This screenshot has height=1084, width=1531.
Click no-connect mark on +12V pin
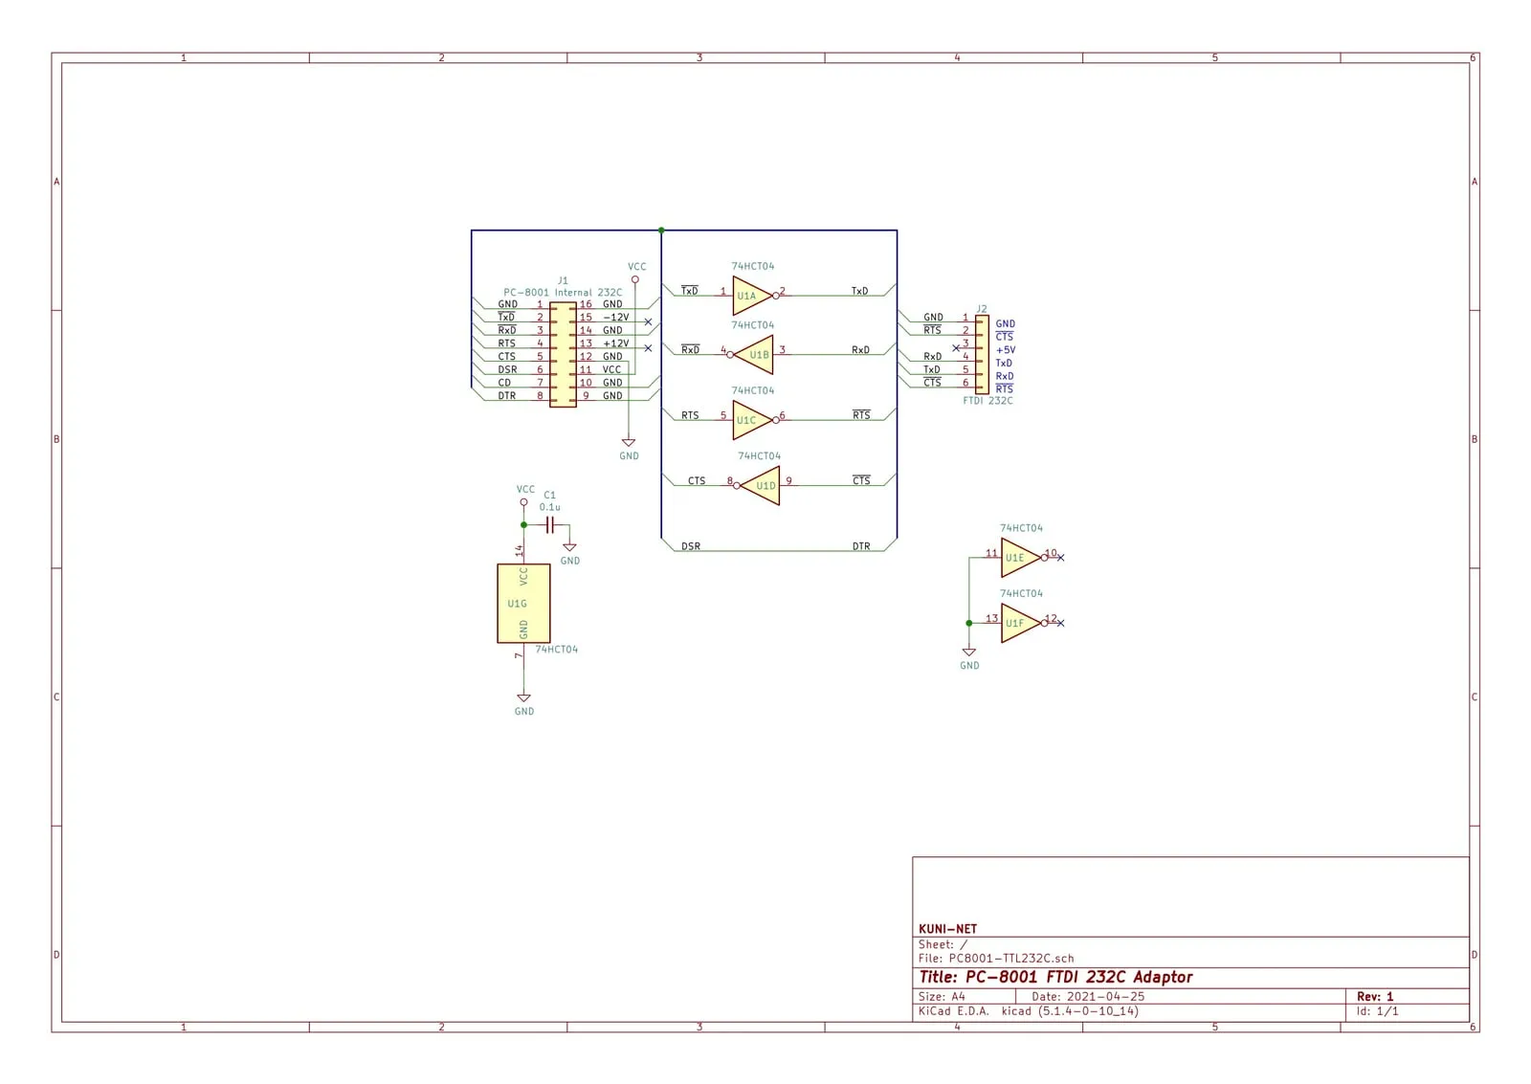[648, 348]
